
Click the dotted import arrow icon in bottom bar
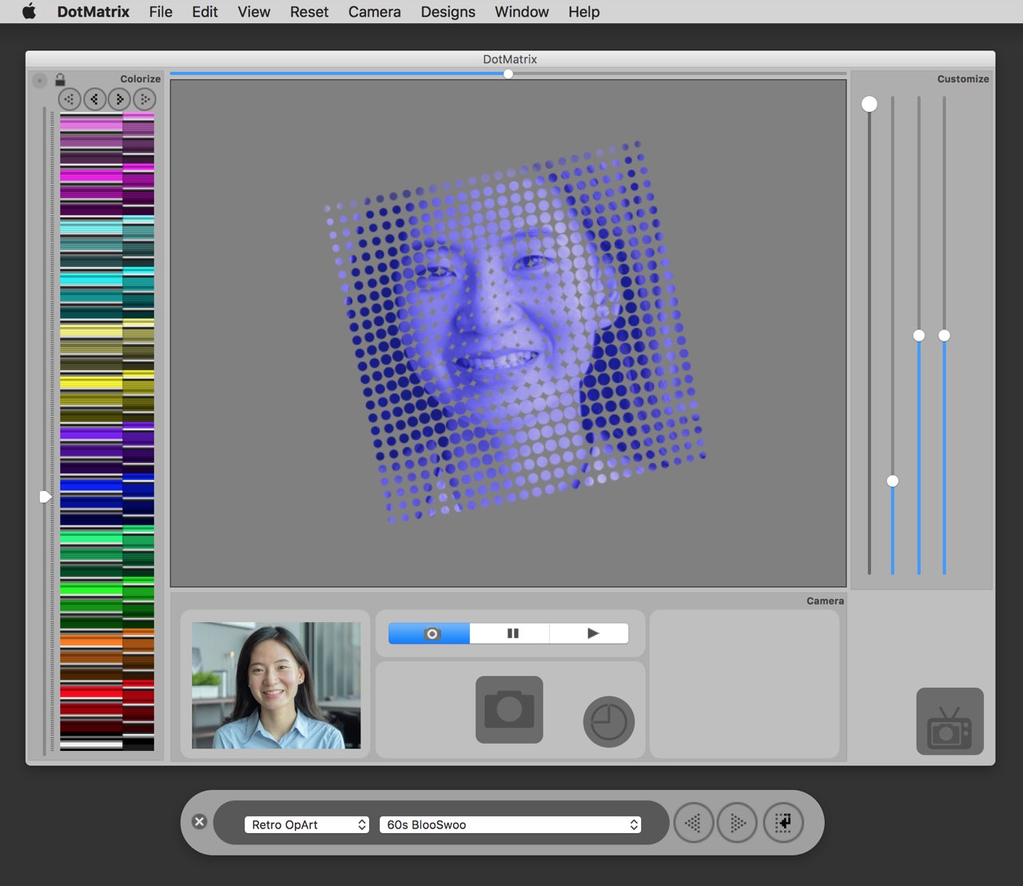tap(782, 823)
